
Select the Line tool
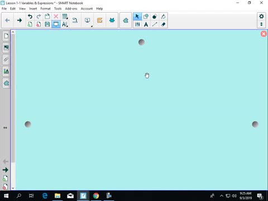pos(155,24)
